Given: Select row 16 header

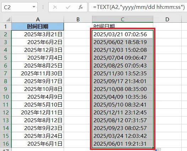Looking at the screenshot, I should pos(6,144).
